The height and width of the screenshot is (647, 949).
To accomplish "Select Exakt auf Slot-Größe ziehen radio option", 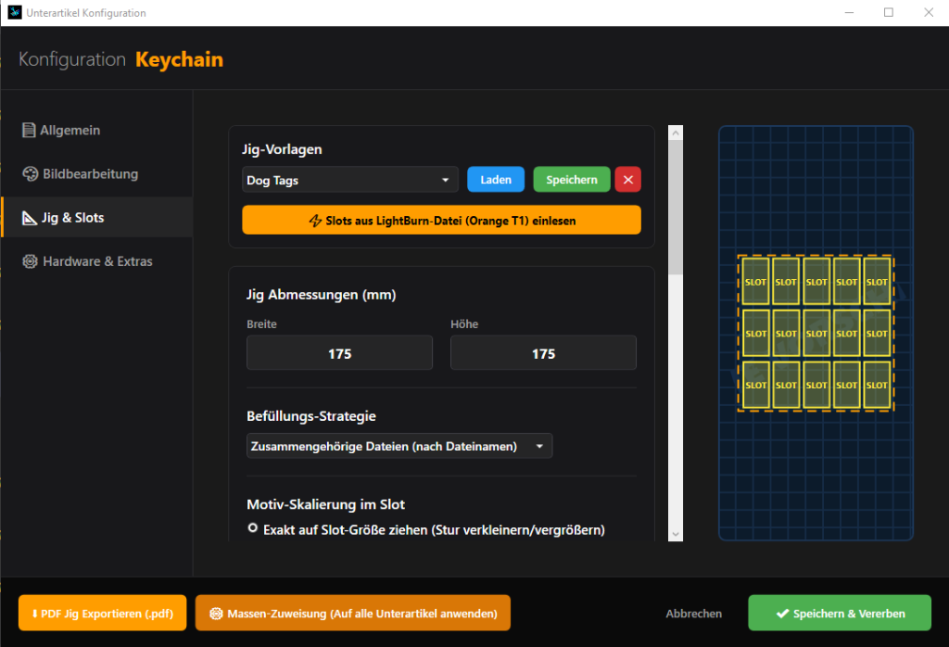I will coord(253,528).
